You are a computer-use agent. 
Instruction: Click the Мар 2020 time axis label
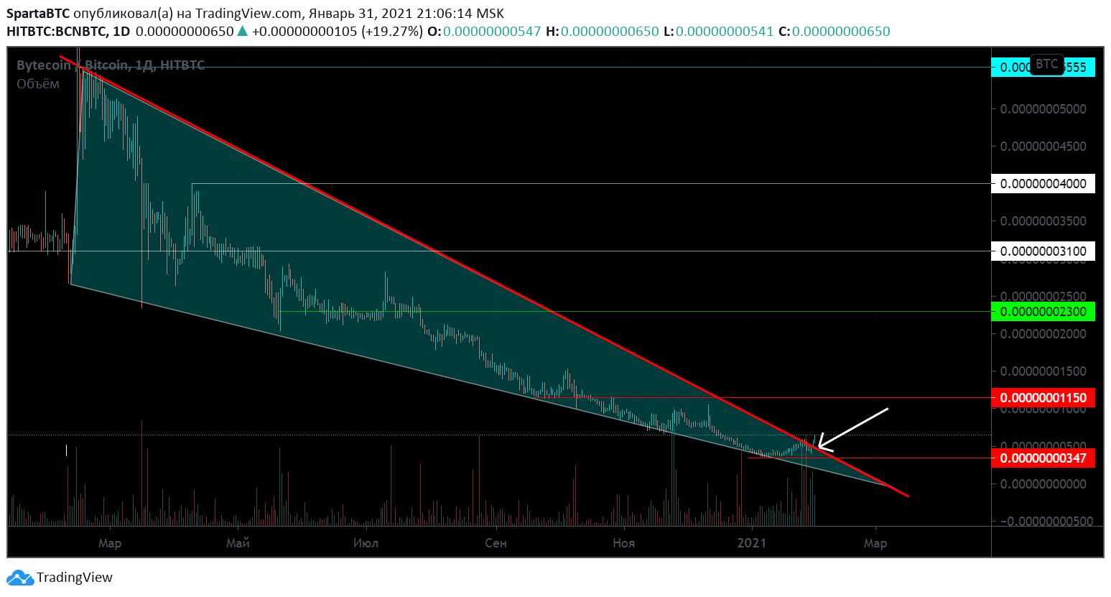coord(110,543)
